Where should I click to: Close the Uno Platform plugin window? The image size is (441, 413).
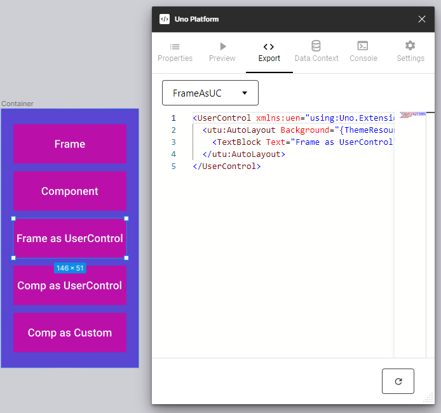(422, 19)
